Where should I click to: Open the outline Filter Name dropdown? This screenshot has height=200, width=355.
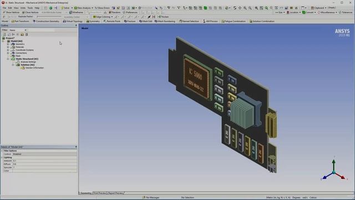click(x=18, y=30)
